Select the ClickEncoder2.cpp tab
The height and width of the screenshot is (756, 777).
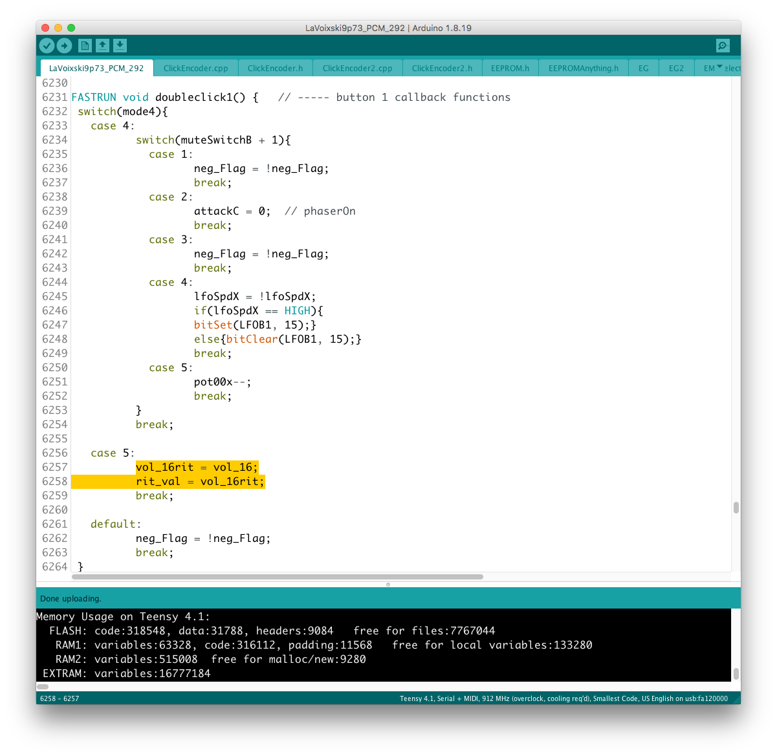click(x=357, y=68)
